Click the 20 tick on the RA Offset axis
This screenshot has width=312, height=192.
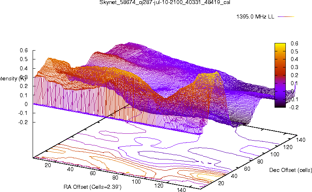point(48,165)
